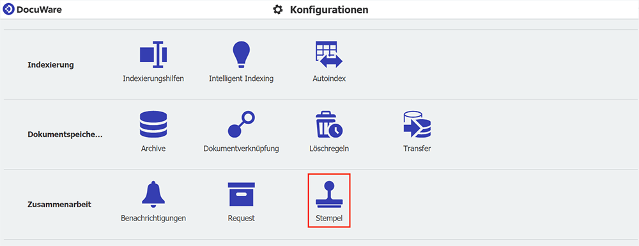The height and width of the screenshot is (246, 639).
Task: Open the Transfer database icon
Action: coord(417,124)
